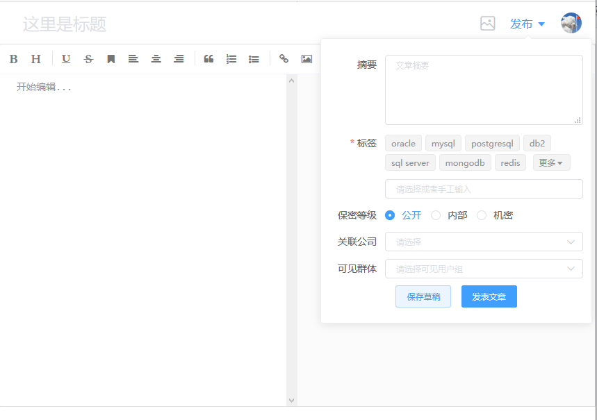Open the 可见群体 user group dropdown
Viewport: 597px width, 420px height.
click(x=483, y=269)
